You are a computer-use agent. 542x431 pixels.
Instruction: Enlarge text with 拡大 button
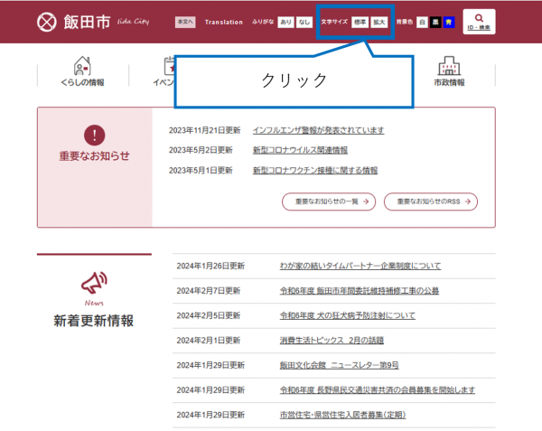click(x=380, y=22)
